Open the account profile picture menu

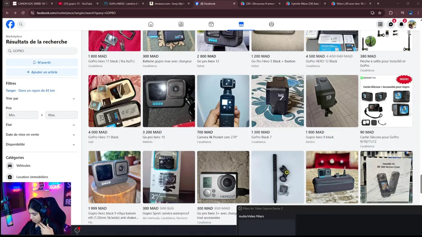click(x=412, y=24)
